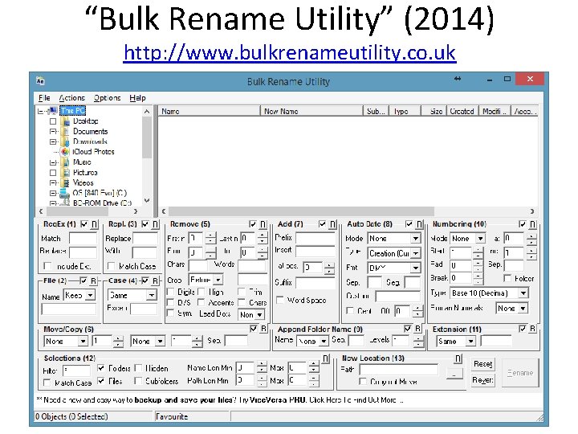Toggle the Auto Date (8) enable checkbox
This screenshot has height=434, width=578.
tap(409, 223)
